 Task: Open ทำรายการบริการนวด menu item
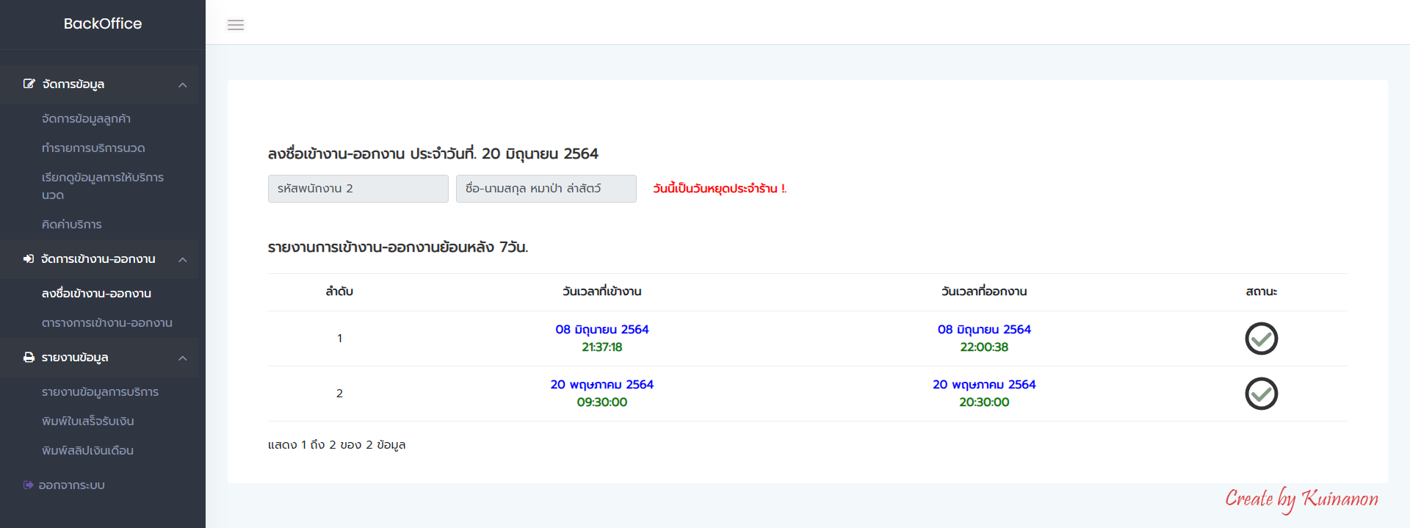93,148
